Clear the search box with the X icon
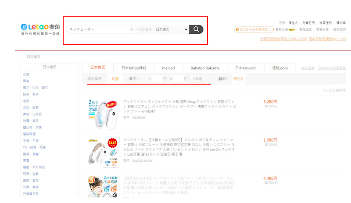Screen dimensions: 351x203 pyautogui.click(x=132, y=29)
